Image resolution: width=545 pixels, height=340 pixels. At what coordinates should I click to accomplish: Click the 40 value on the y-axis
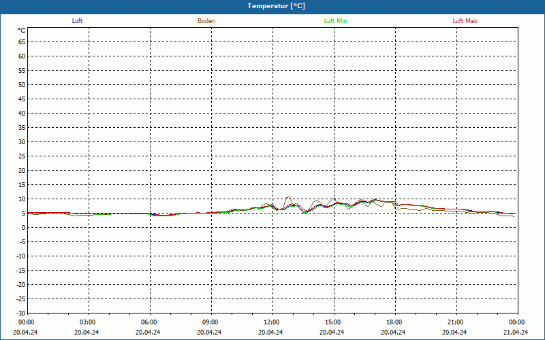click(x=22, y=114)
